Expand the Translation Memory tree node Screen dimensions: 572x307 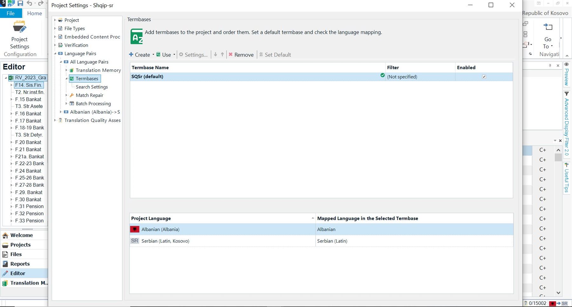click(x=66, y=70)
